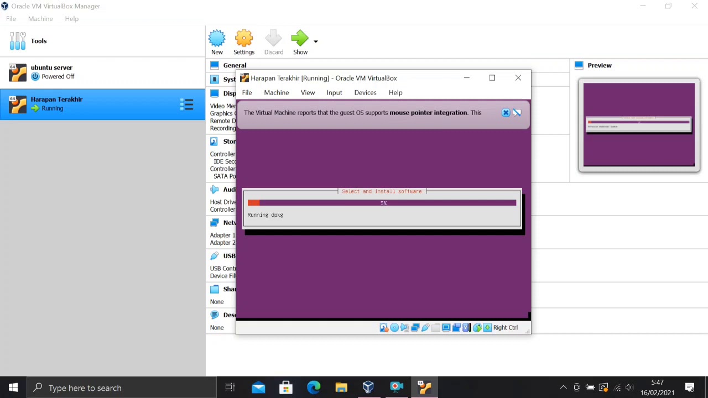Click the Display section icon
The height and width of the screenshot is (398, 708).
click(215, 93)
